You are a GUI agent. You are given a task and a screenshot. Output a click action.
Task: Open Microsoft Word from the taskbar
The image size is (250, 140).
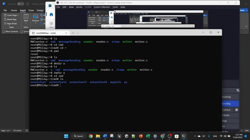coord(105,136)
